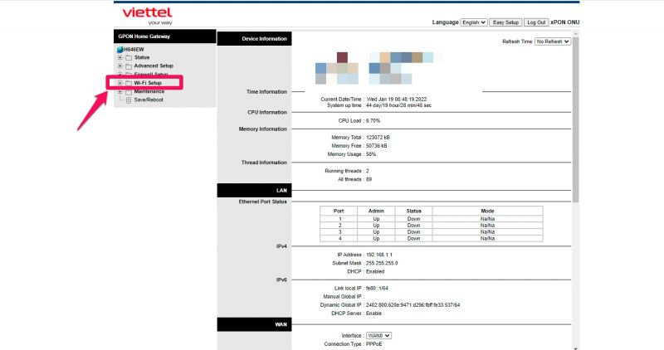Click the Maintenance folder icon
664x350 pixels.
tap(128, 91)
